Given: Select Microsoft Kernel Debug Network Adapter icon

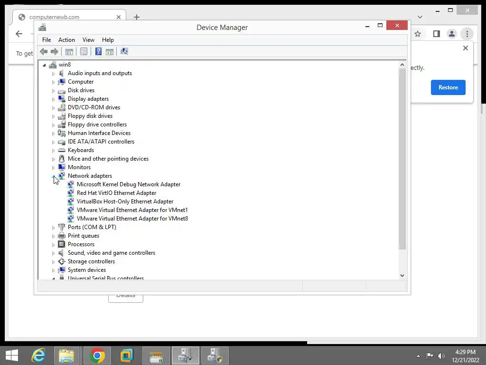Looking at the screenshot, I should pyautogui.click(x=71, y=184).
